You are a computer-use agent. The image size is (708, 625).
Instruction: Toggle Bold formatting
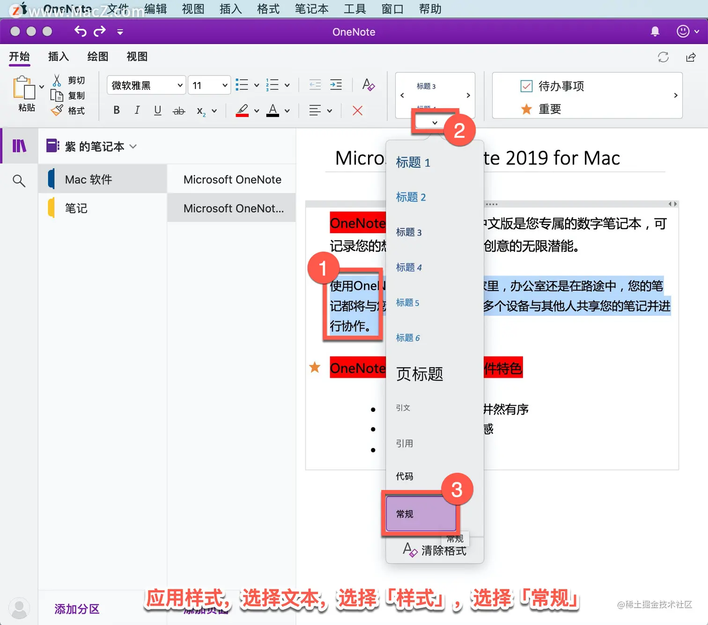(117, 110)
